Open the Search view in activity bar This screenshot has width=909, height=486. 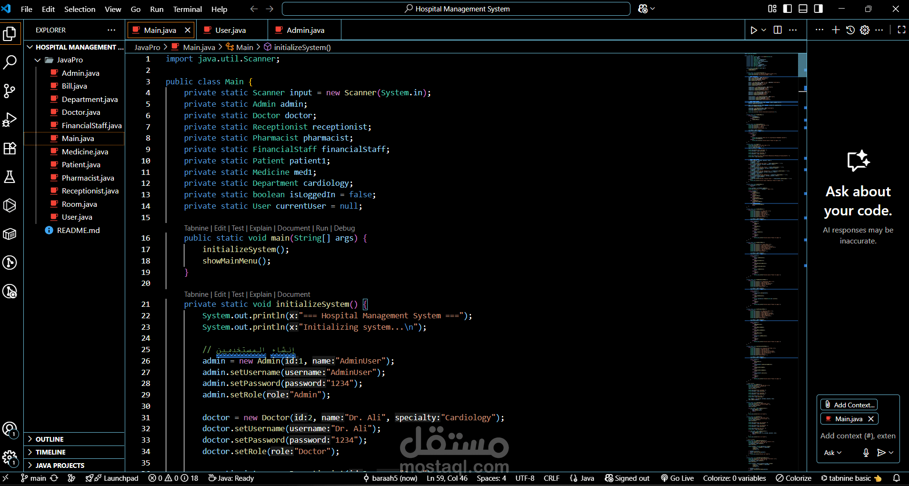pyautogui.click(x=10, y=62)
